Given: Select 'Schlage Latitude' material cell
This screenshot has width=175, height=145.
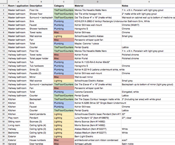Looking at the screenshot, I should [98, 144].
